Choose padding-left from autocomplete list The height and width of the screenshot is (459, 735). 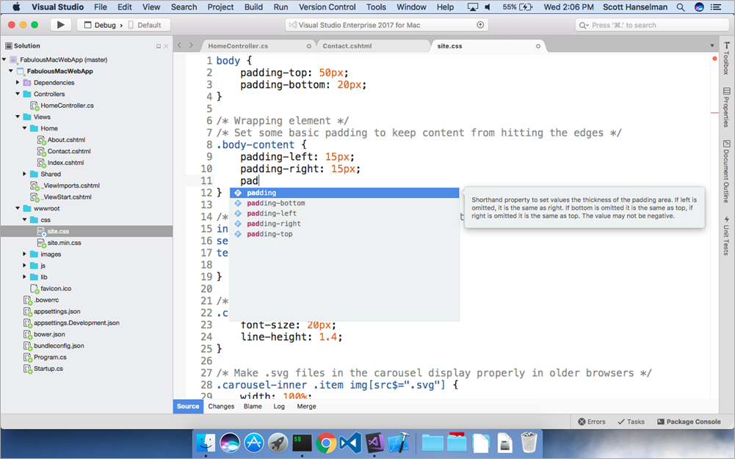coord(344,213)
